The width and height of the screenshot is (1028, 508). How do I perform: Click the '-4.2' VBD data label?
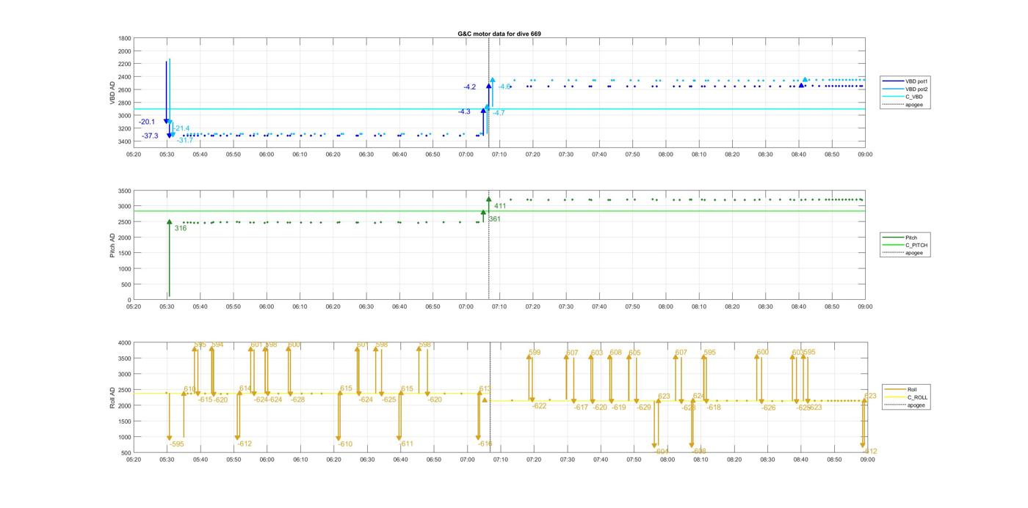click(x=469, y=87)
